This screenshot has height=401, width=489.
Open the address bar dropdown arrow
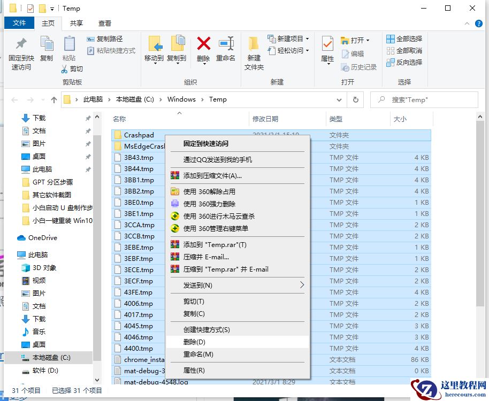339,99
